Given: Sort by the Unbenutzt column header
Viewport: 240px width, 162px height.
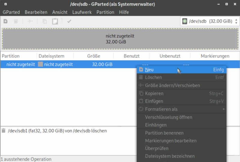Looking at the screenshot, I should pos(170,56).
